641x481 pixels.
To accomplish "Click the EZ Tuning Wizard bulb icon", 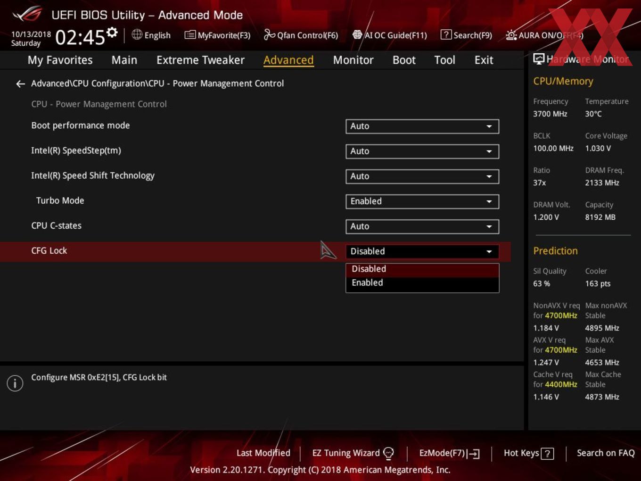I will [x=388, y=453].
